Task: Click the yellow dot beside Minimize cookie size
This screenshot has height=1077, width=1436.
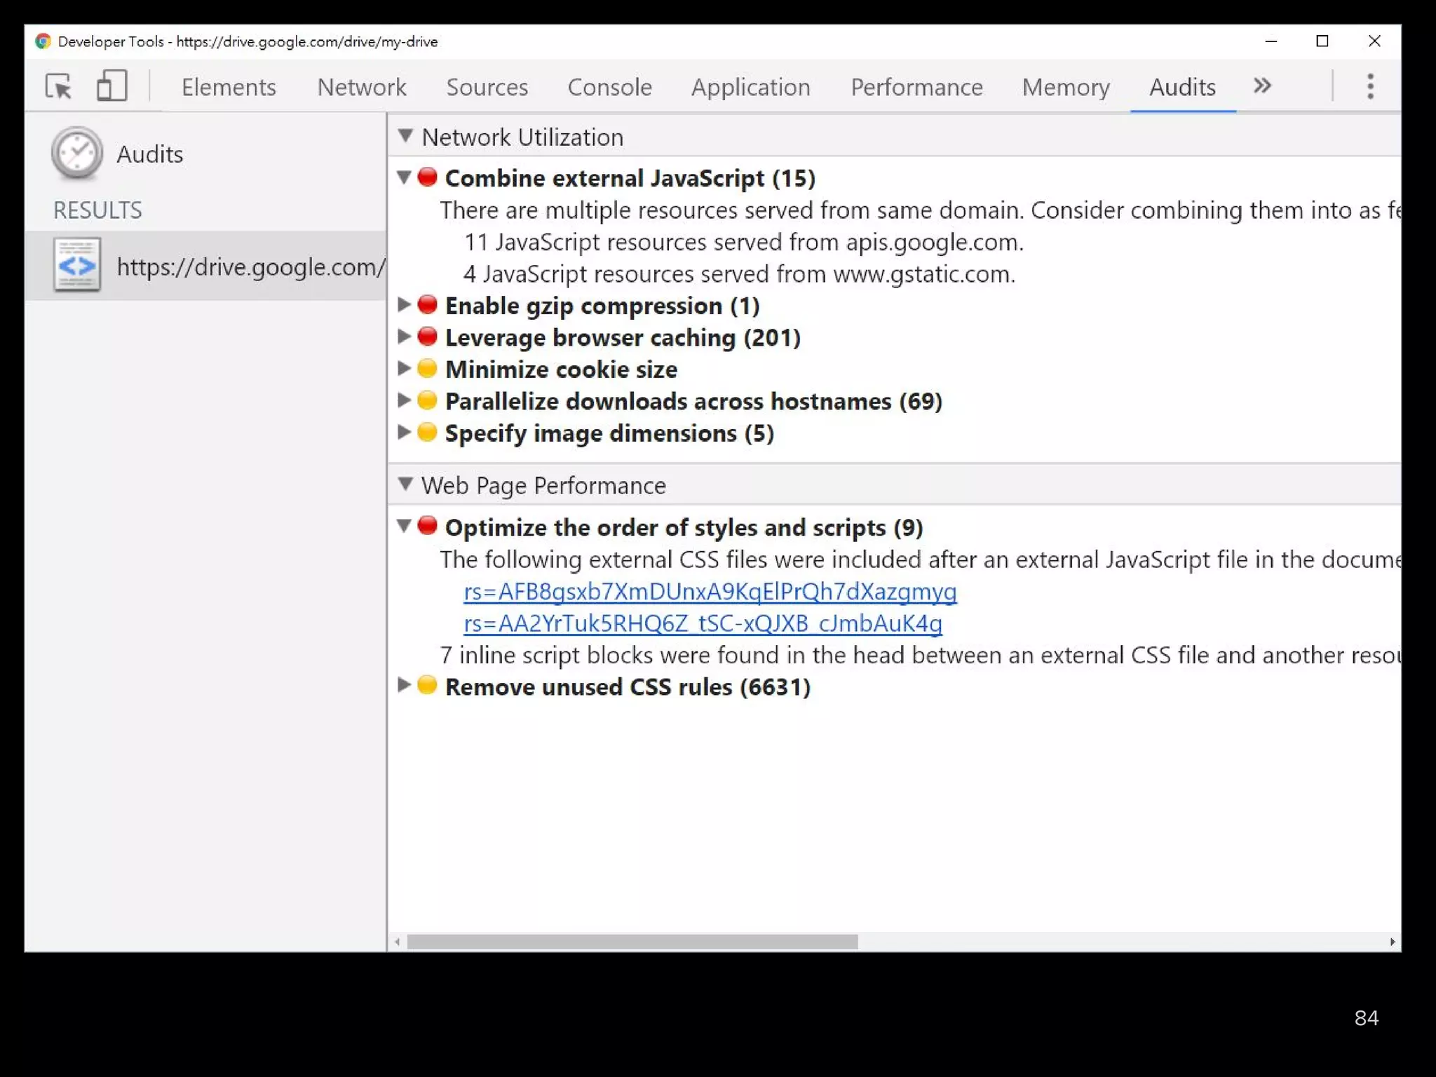Action: coord(427,369)
